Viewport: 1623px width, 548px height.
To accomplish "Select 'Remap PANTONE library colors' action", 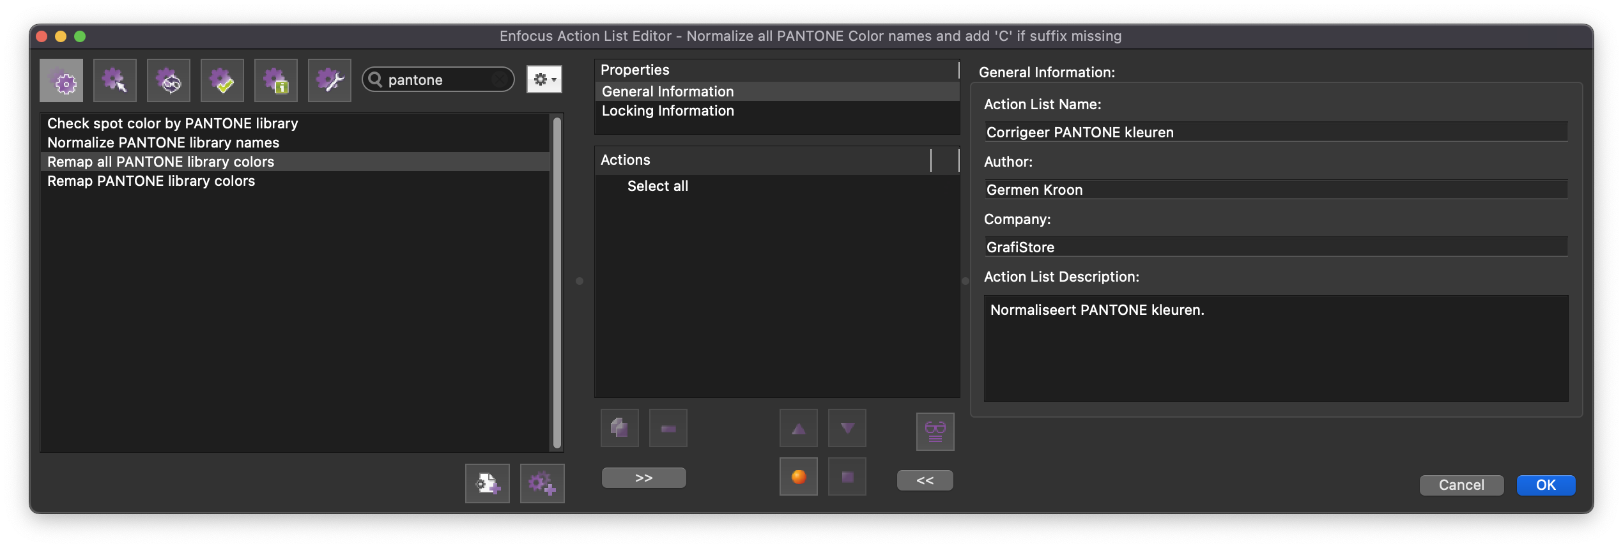I will point(295,181).
